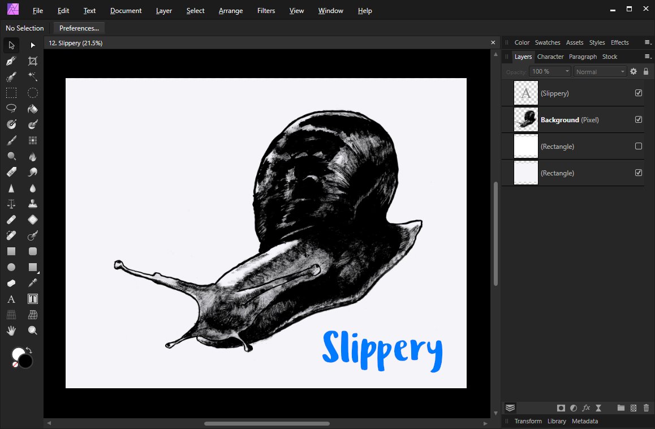
Task: Toggle visibility of the Slippery text layer
Action: pos(638,93)
